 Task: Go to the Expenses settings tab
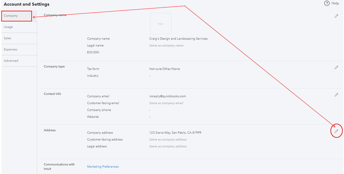(19, 50)
